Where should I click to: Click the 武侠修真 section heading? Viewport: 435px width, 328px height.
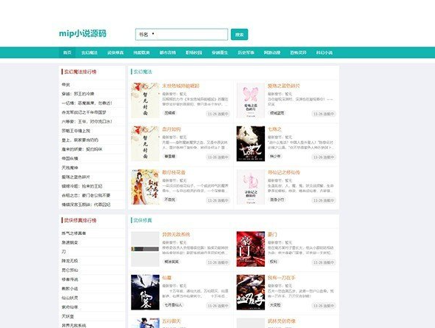(x=143, y=220)
